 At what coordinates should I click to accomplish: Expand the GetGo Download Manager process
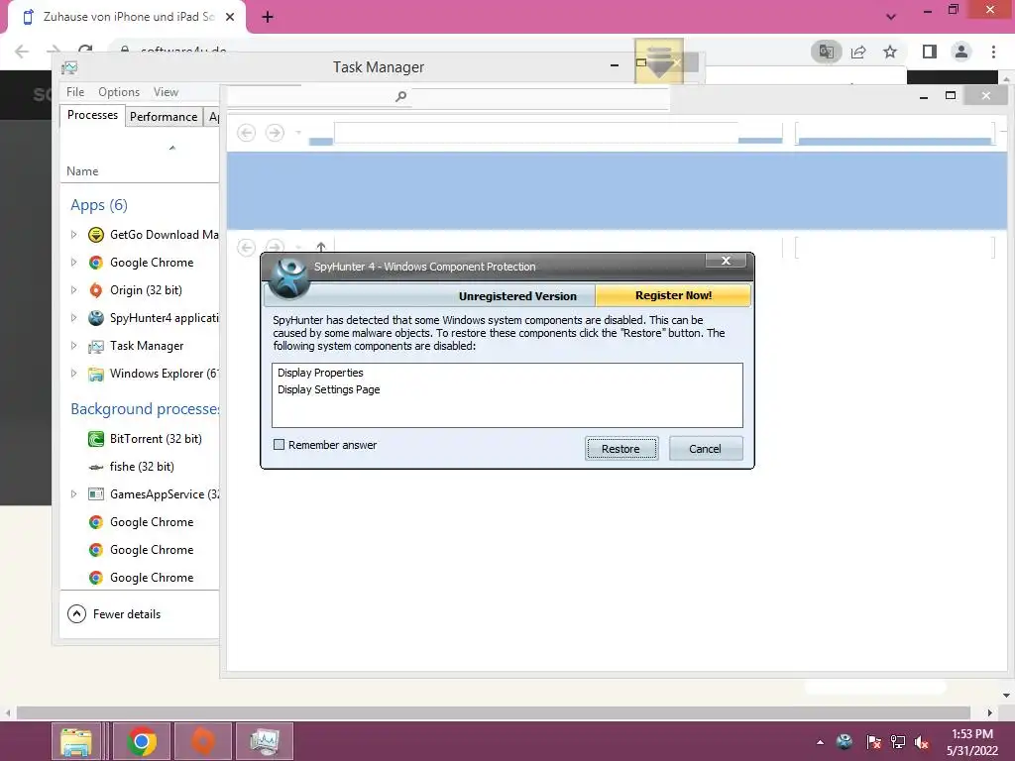point(73,235)
